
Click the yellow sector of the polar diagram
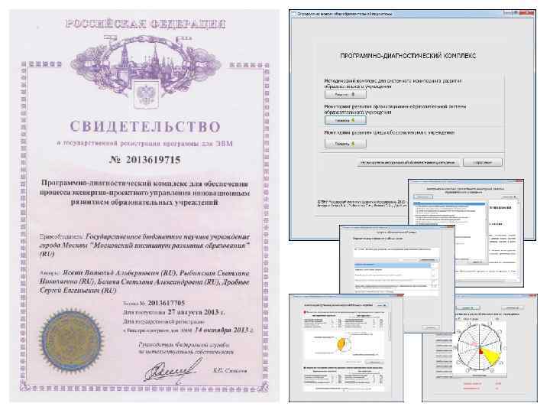490,356
